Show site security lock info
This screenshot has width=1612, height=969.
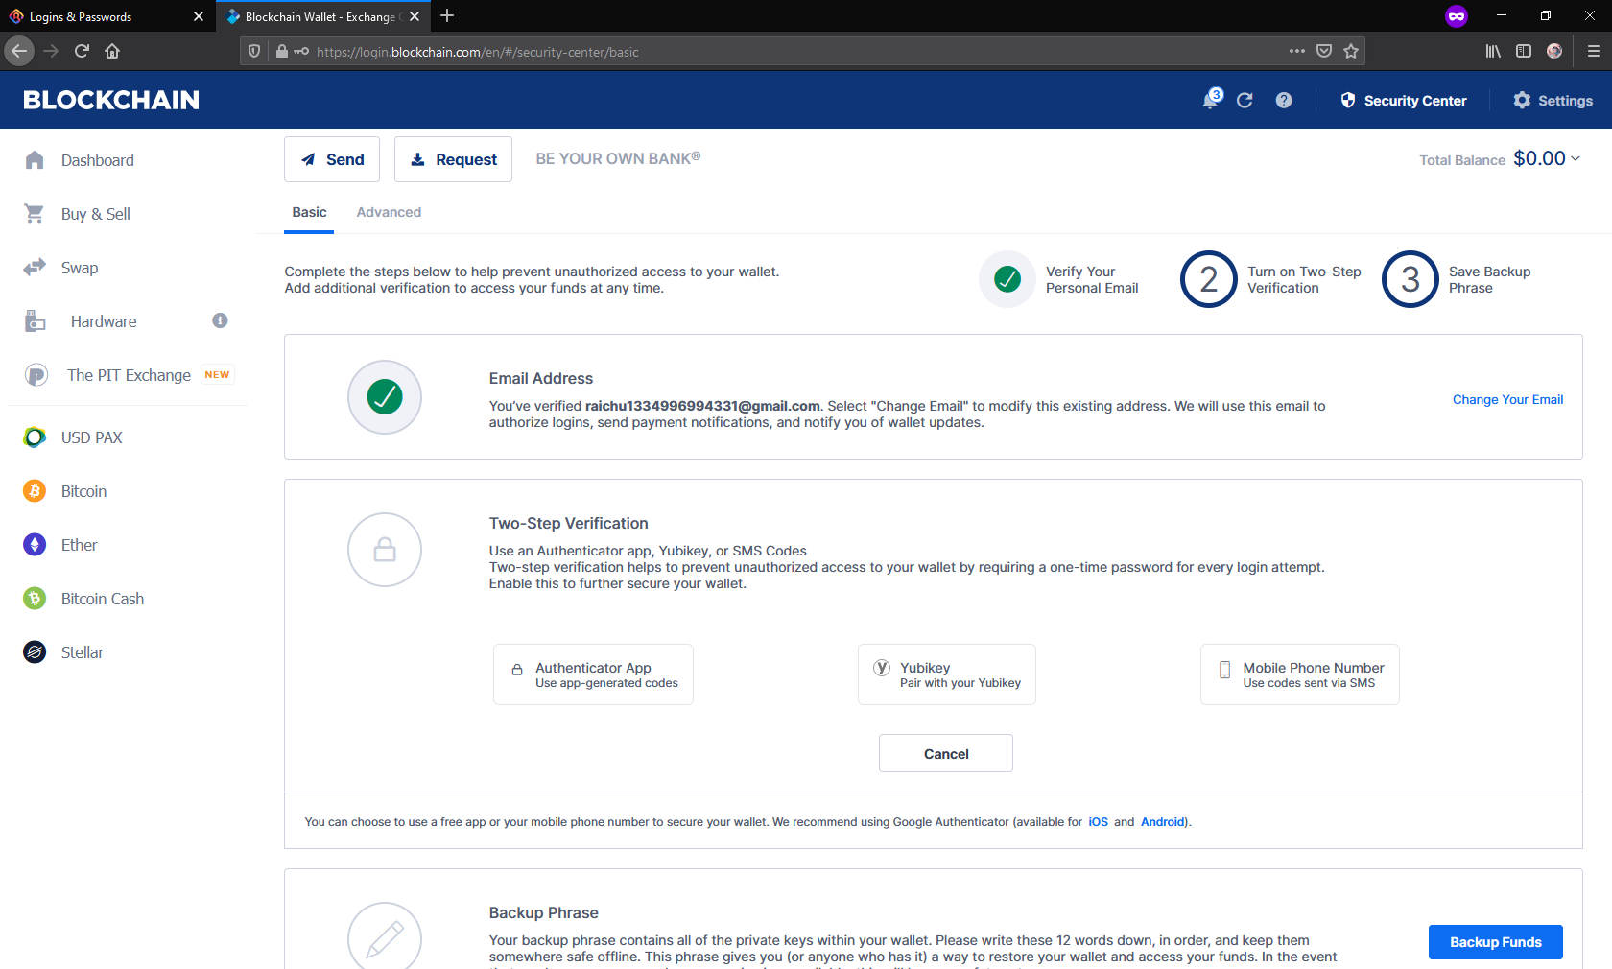tap(281, 51)
